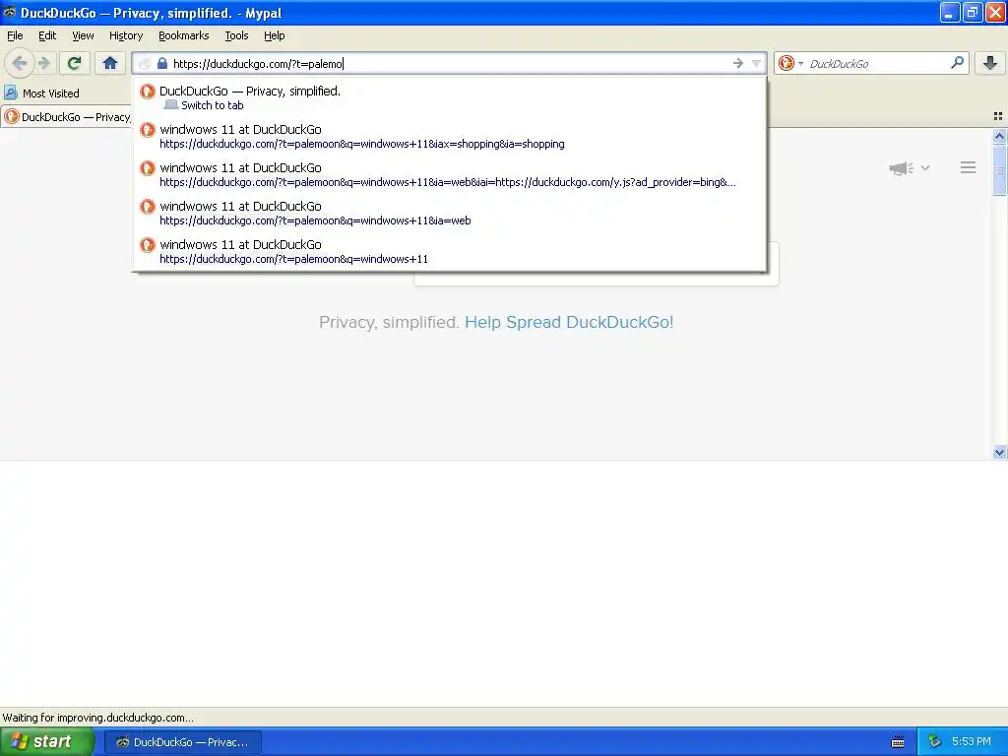The height and width of the screenshot is (756, 1008).
Task: Click the Forward navigation arrow
Action: click(44, 63)
